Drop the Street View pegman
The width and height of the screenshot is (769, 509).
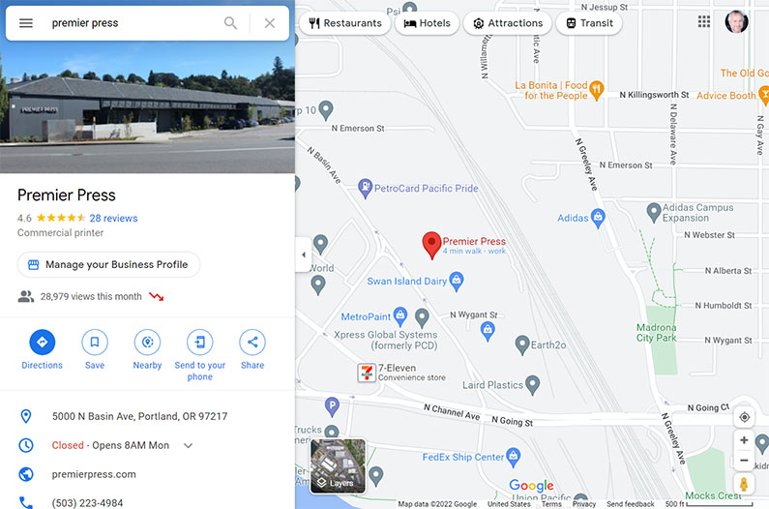[x=744, y=485]
